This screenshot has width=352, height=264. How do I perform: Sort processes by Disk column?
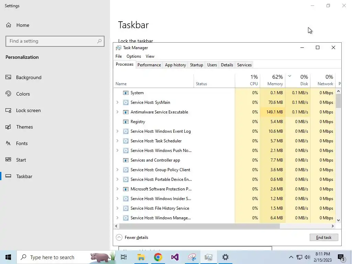[x=298, y=81]
